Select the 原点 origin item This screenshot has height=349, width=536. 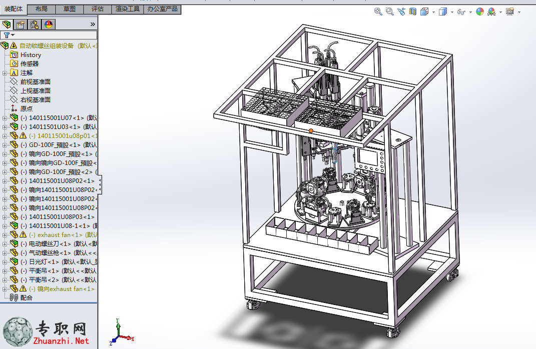click(27, 109)
